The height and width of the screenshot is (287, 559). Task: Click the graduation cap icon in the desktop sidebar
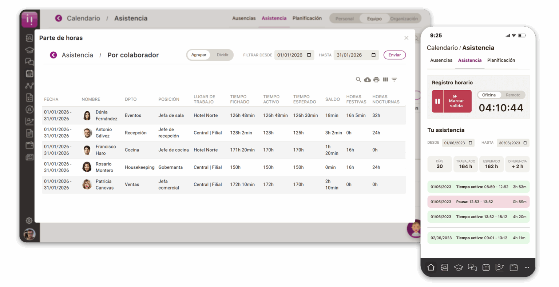[29, 50]
